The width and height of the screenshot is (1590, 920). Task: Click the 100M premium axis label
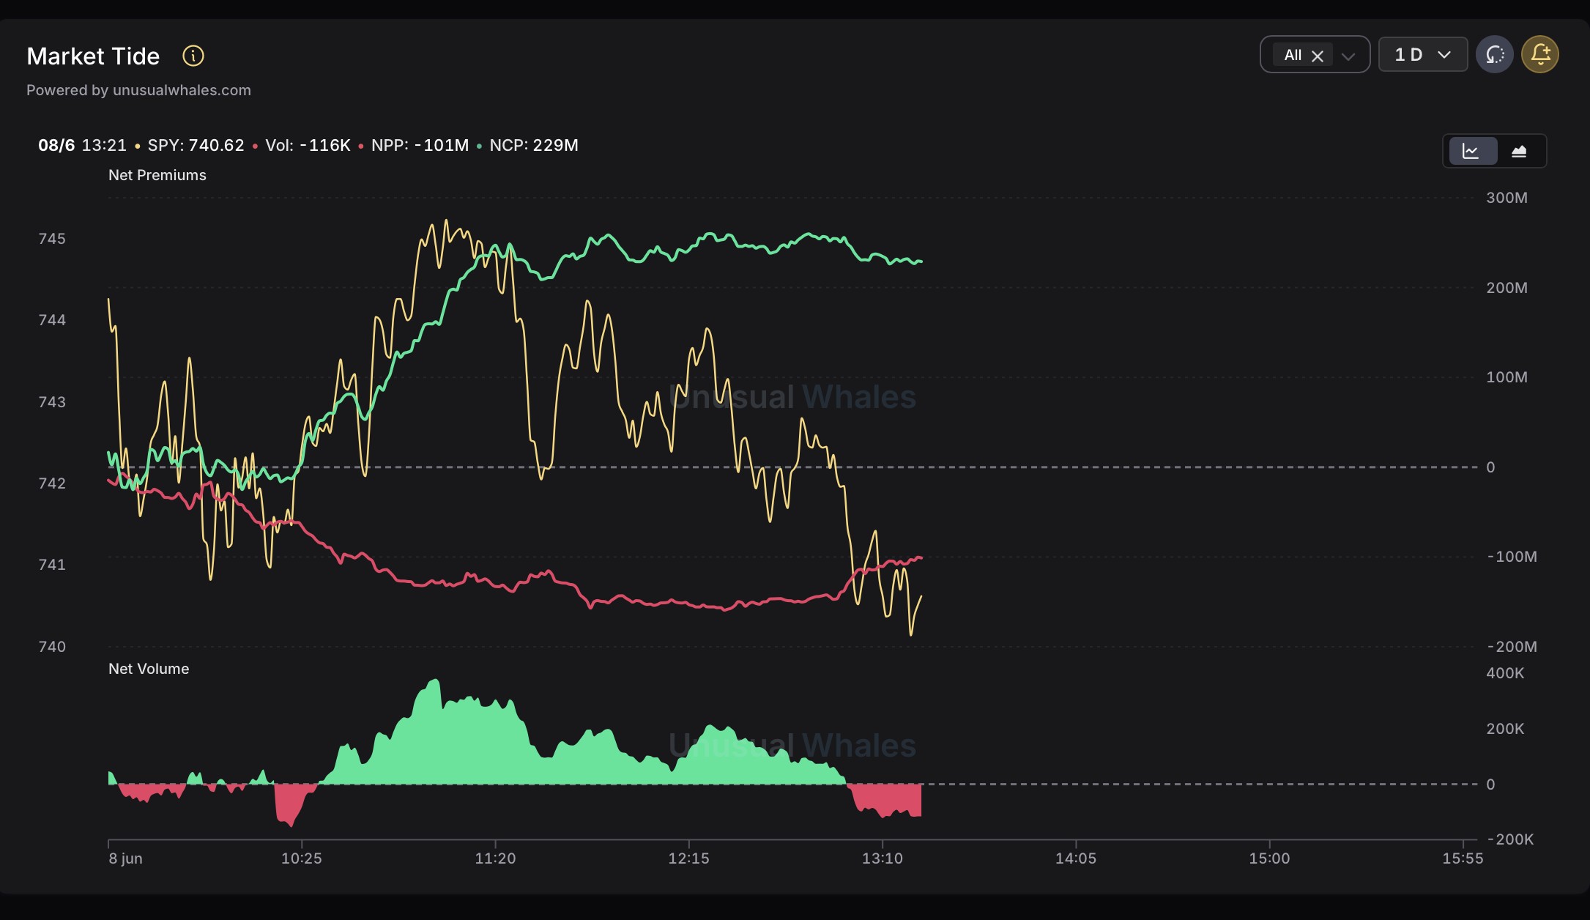1507,377
